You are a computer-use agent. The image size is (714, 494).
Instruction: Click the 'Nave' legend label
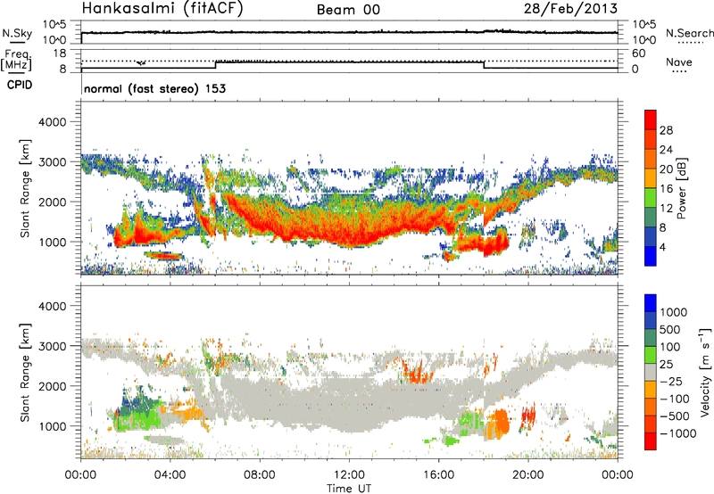click(678, 62)
